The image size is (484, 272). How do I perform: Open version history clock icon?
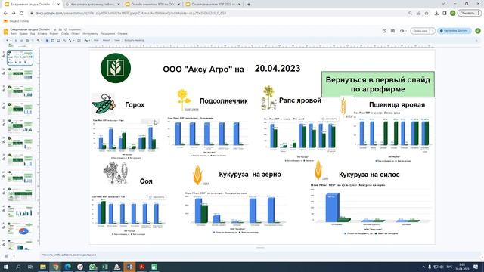(384, 31)
